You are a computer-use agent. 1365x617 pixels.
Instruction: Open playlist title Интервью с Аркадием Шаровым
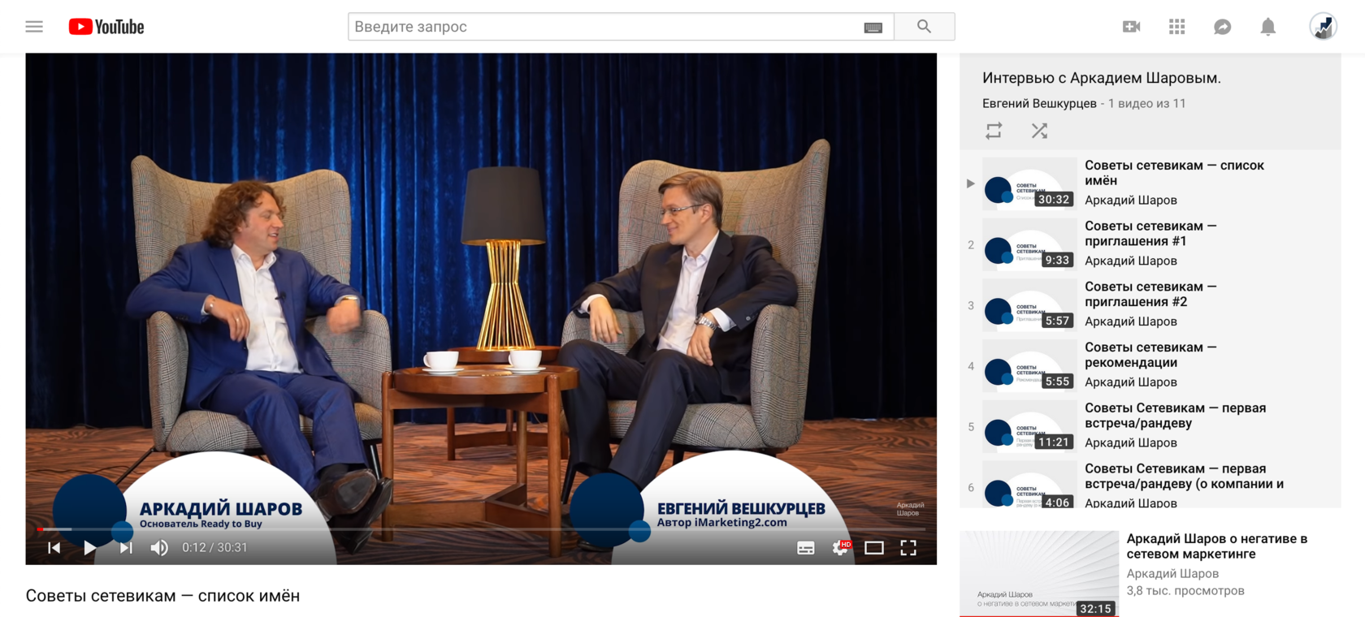point(1102,78)
